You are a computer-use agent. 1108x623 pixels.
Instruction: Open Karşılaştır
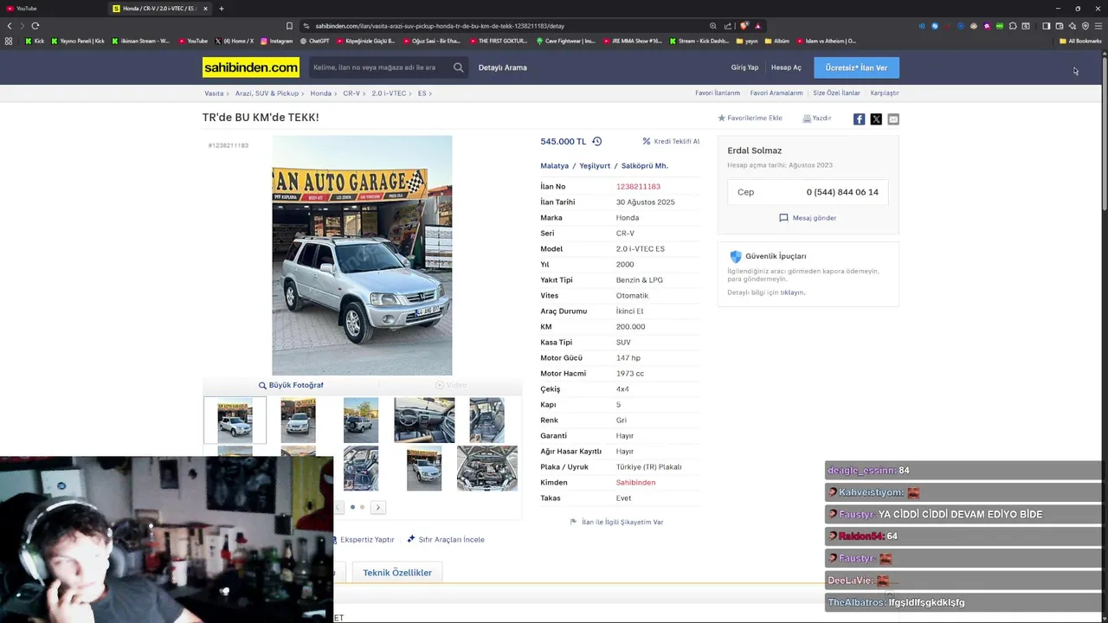tap(885, 93)
